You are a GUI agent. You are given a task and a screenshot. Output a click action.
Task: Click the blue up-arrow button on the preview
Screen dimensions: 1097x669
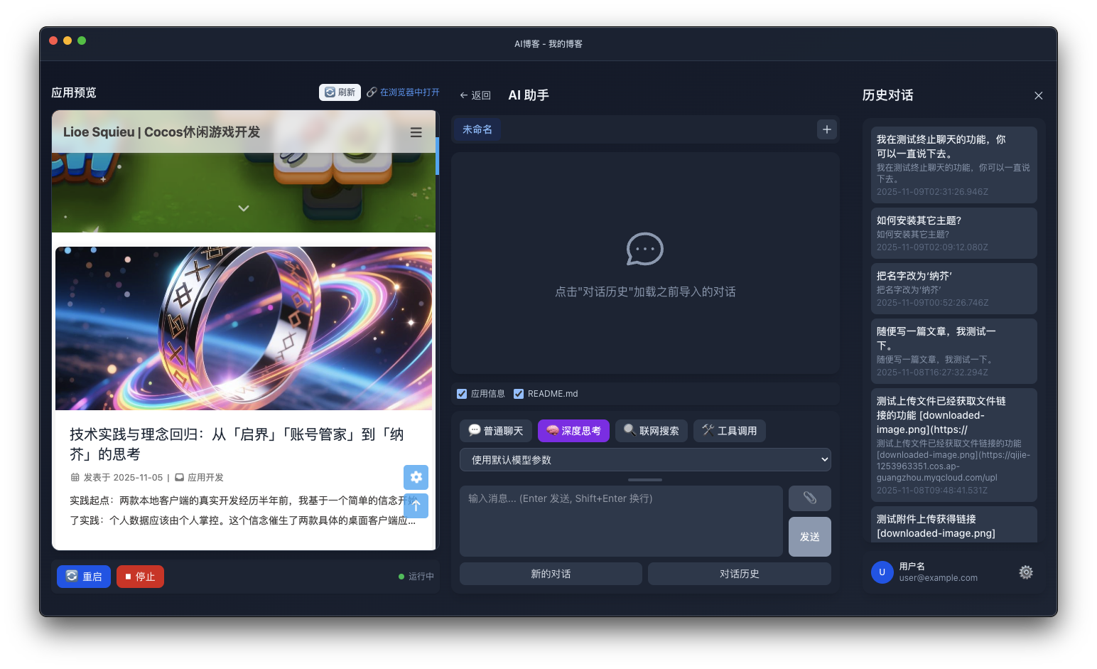point(416,505)
